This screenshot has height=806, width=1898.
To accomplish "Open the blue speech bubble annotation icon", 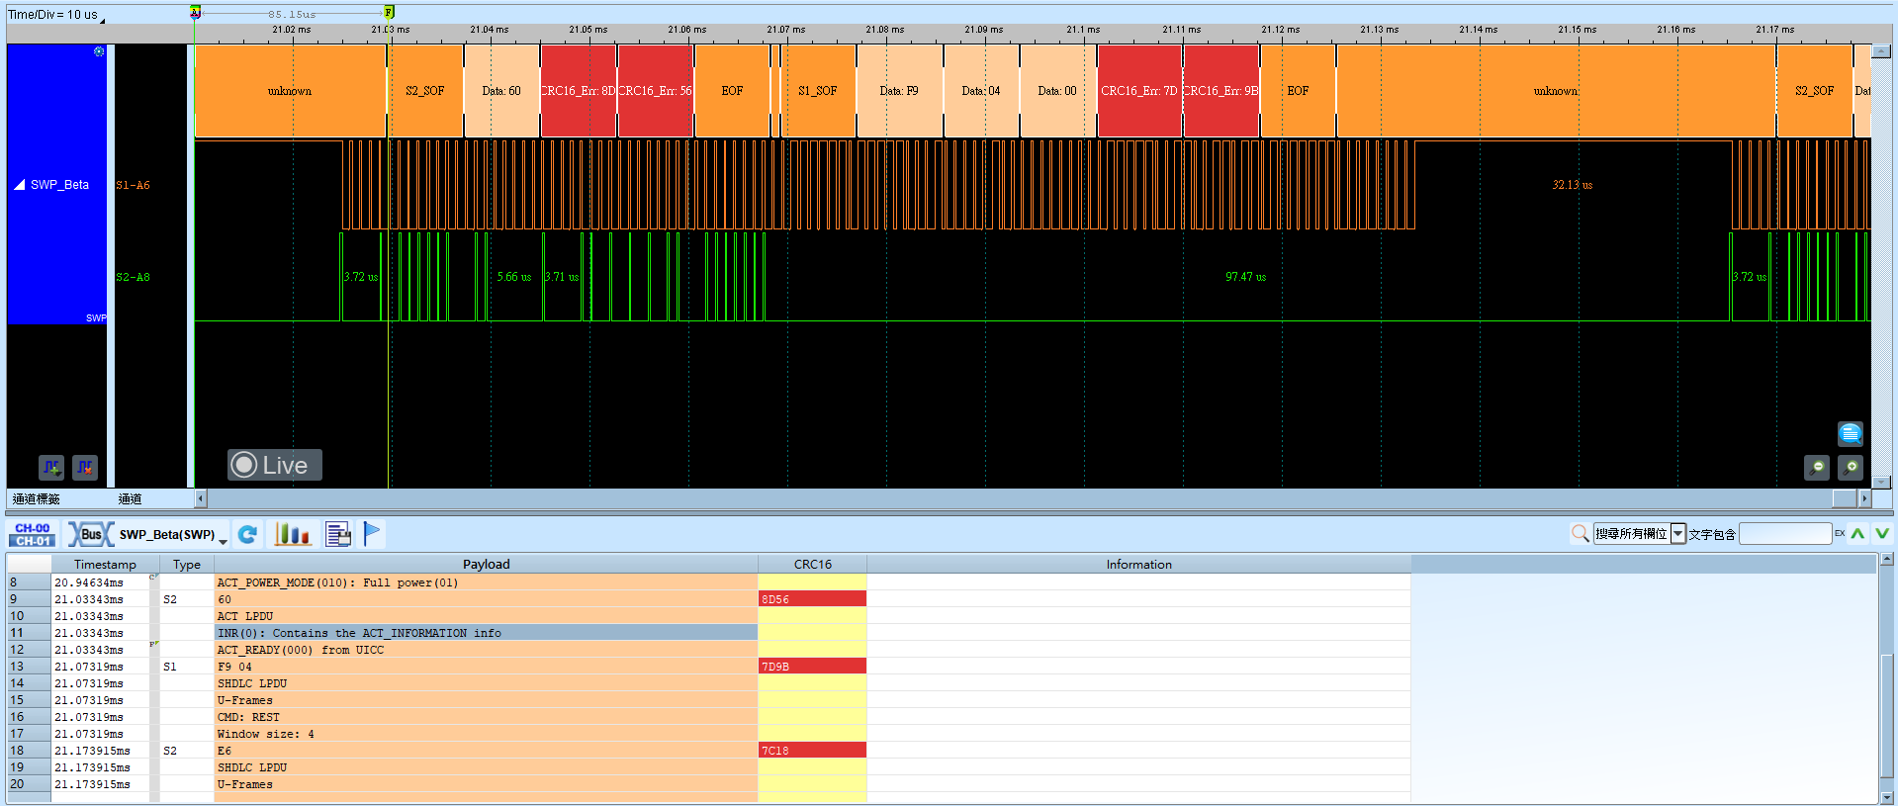I will click(x=1851, y=433).
